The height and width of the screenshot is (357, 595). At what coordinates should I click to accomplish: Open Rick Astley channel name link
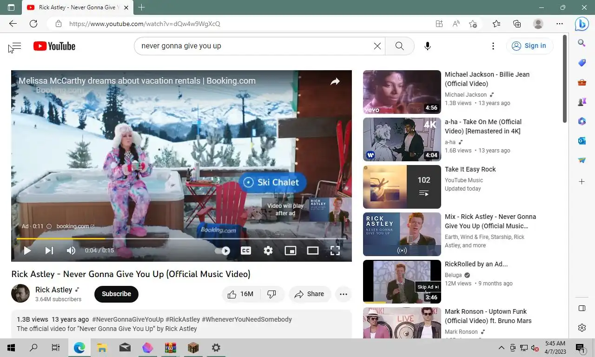pyautogui.click(x=54, y=290)
